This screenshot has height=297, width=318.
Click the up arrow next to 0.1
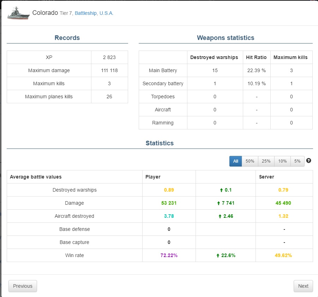(x=221, y=190)
